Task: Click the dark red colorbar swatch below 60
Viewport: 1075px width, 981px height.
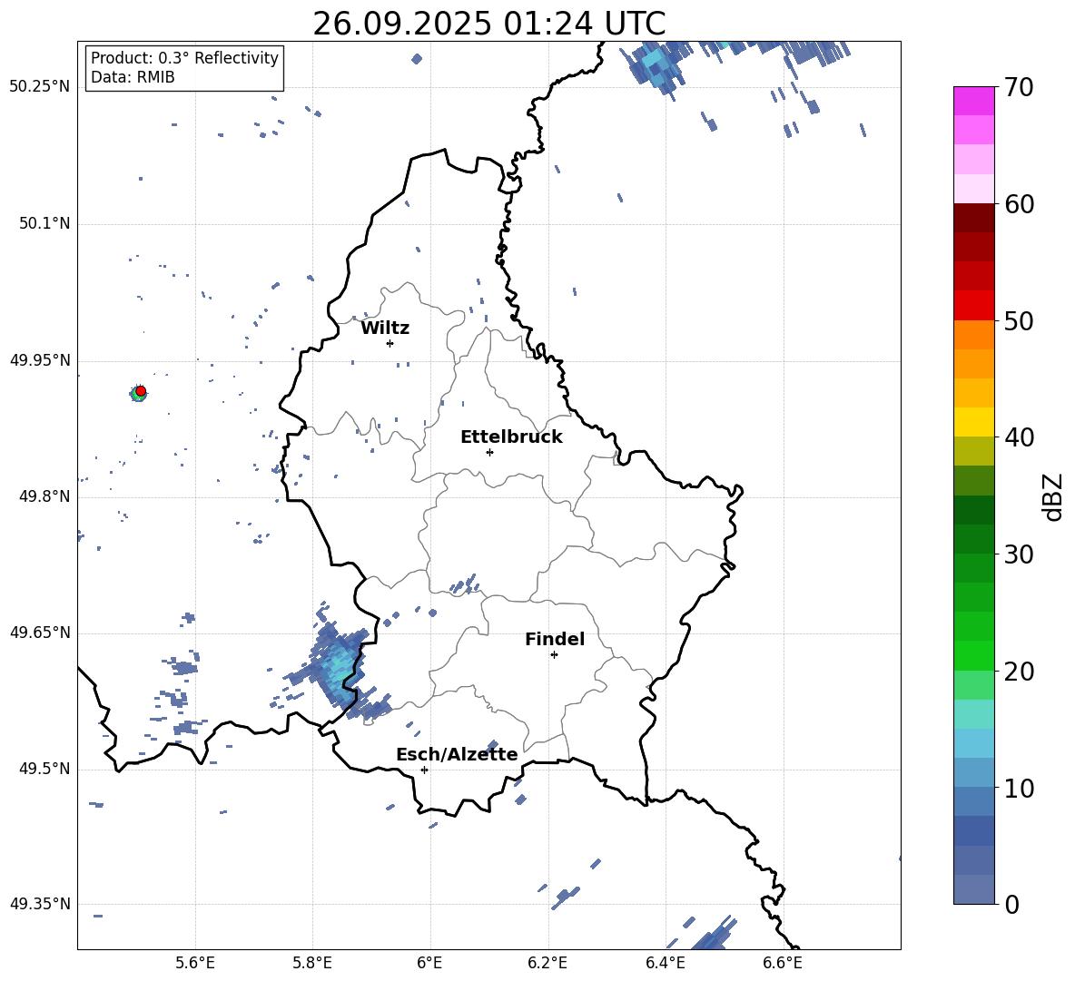Action: pos(973,218)
